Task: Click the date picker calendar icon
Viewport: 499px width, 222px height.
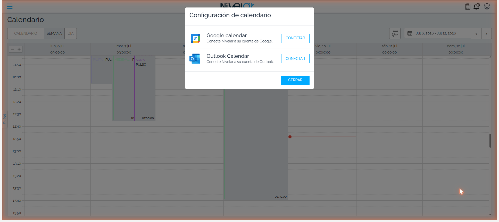Action: pos(410,33)
